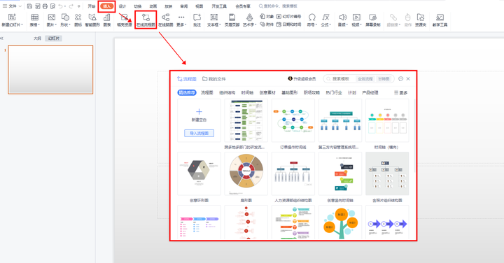Click the 新建幻灯片 (New Slide) icon
The image size is (504, 263).
point(12,17)
